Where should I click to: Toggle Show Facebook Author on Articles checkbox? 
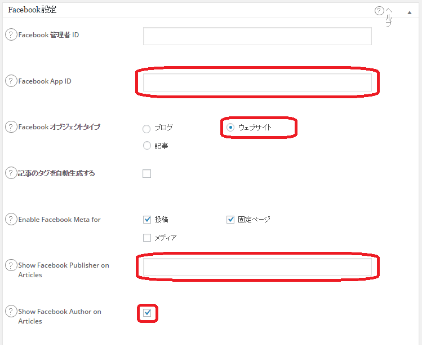coord(147,313)
